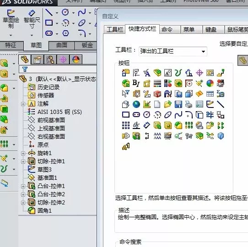The image size is (248, 247).
Task: Expand the 凸台-拉伸2 feature node
Action: pos(23,194)
